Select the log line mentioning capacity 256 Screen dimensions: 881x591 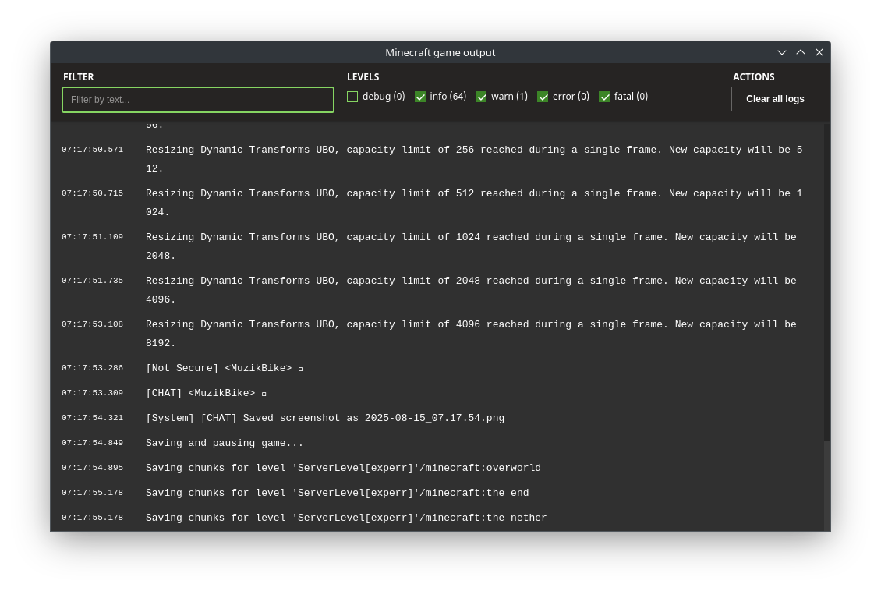[474, 159]
